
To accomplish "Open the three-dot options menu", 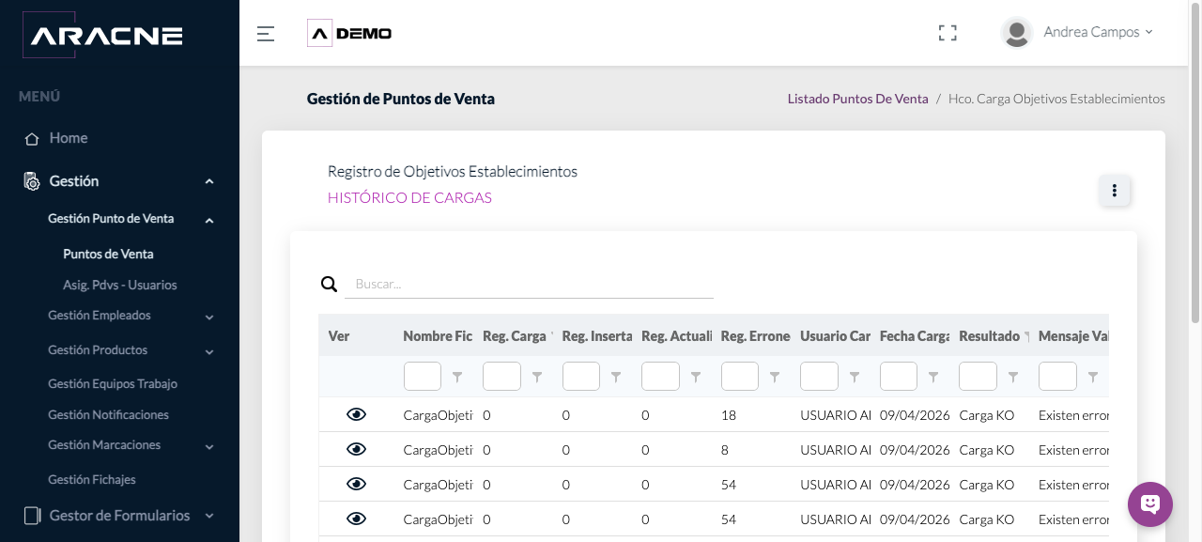I will [x=1115, y=191].
